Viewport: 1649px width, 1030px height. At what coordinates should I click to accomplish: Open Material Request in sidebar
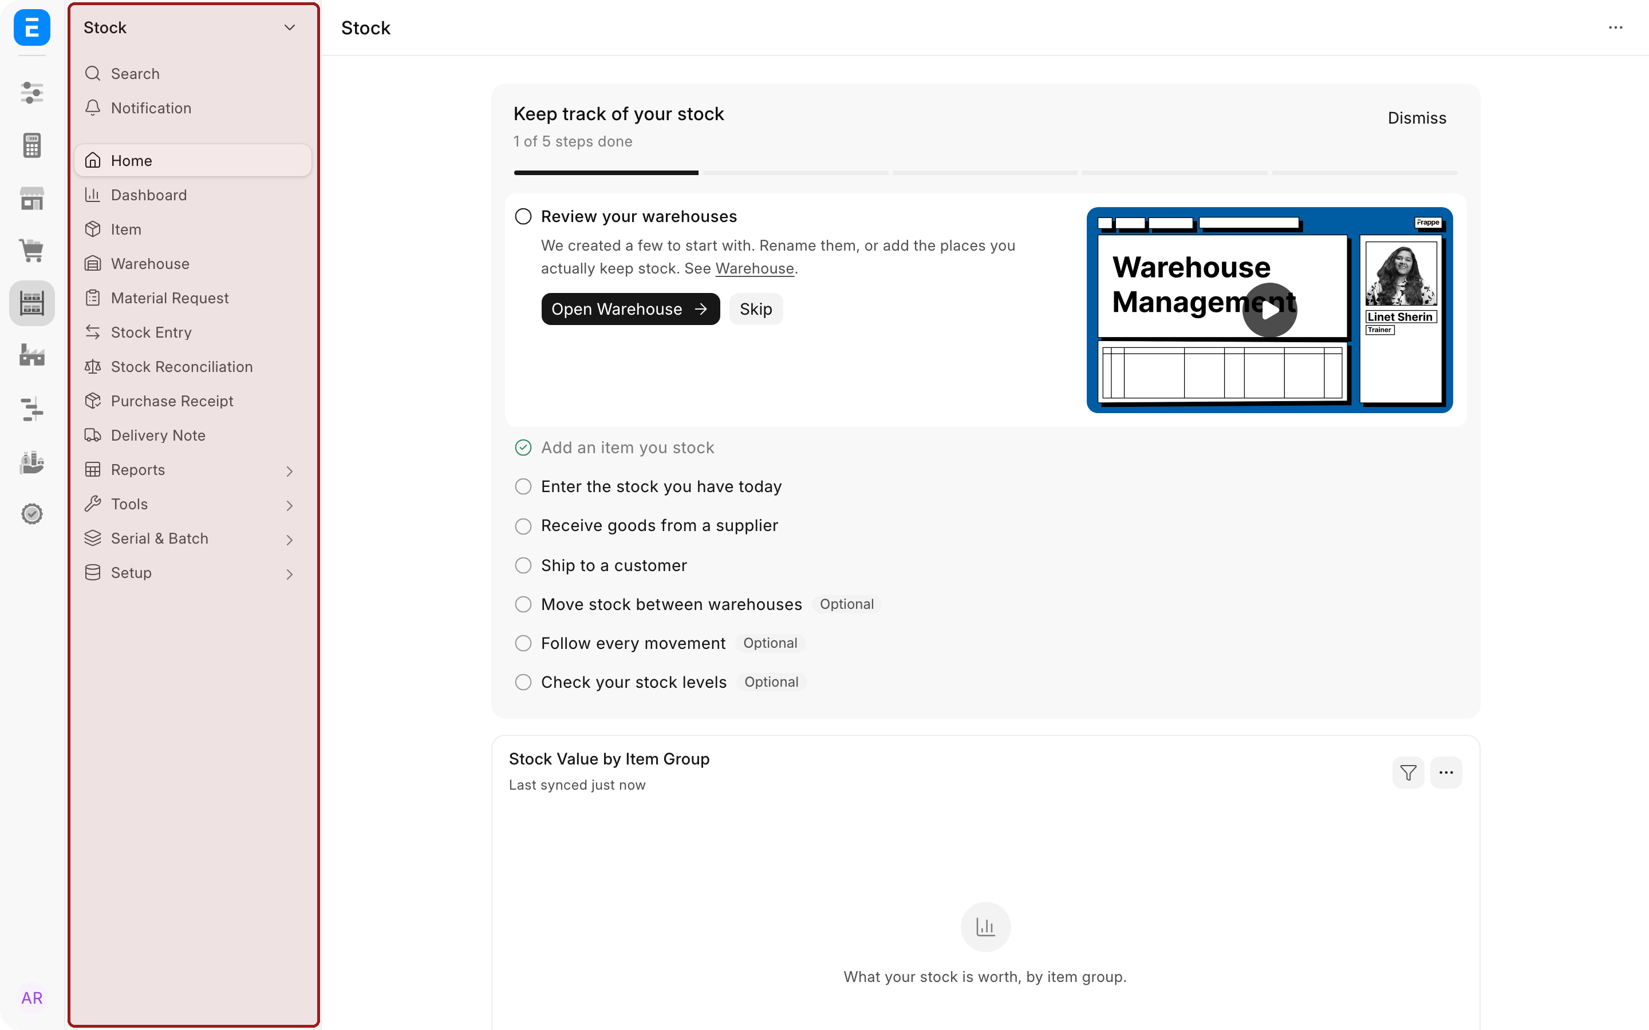pos(193,298)
